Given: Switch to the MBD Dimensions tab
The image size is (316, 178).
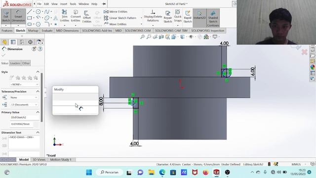Looking at the screenshot, I should pos(67,31).
